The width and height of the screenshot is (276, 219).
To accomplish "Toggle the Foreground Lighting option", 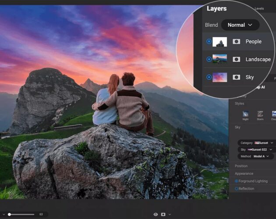I will (x=237, y=181).
